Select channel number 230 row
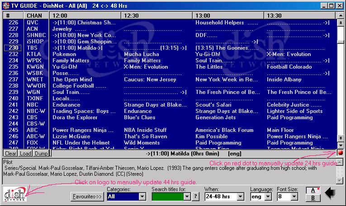 pyautogui.click(x=13, y=48)
